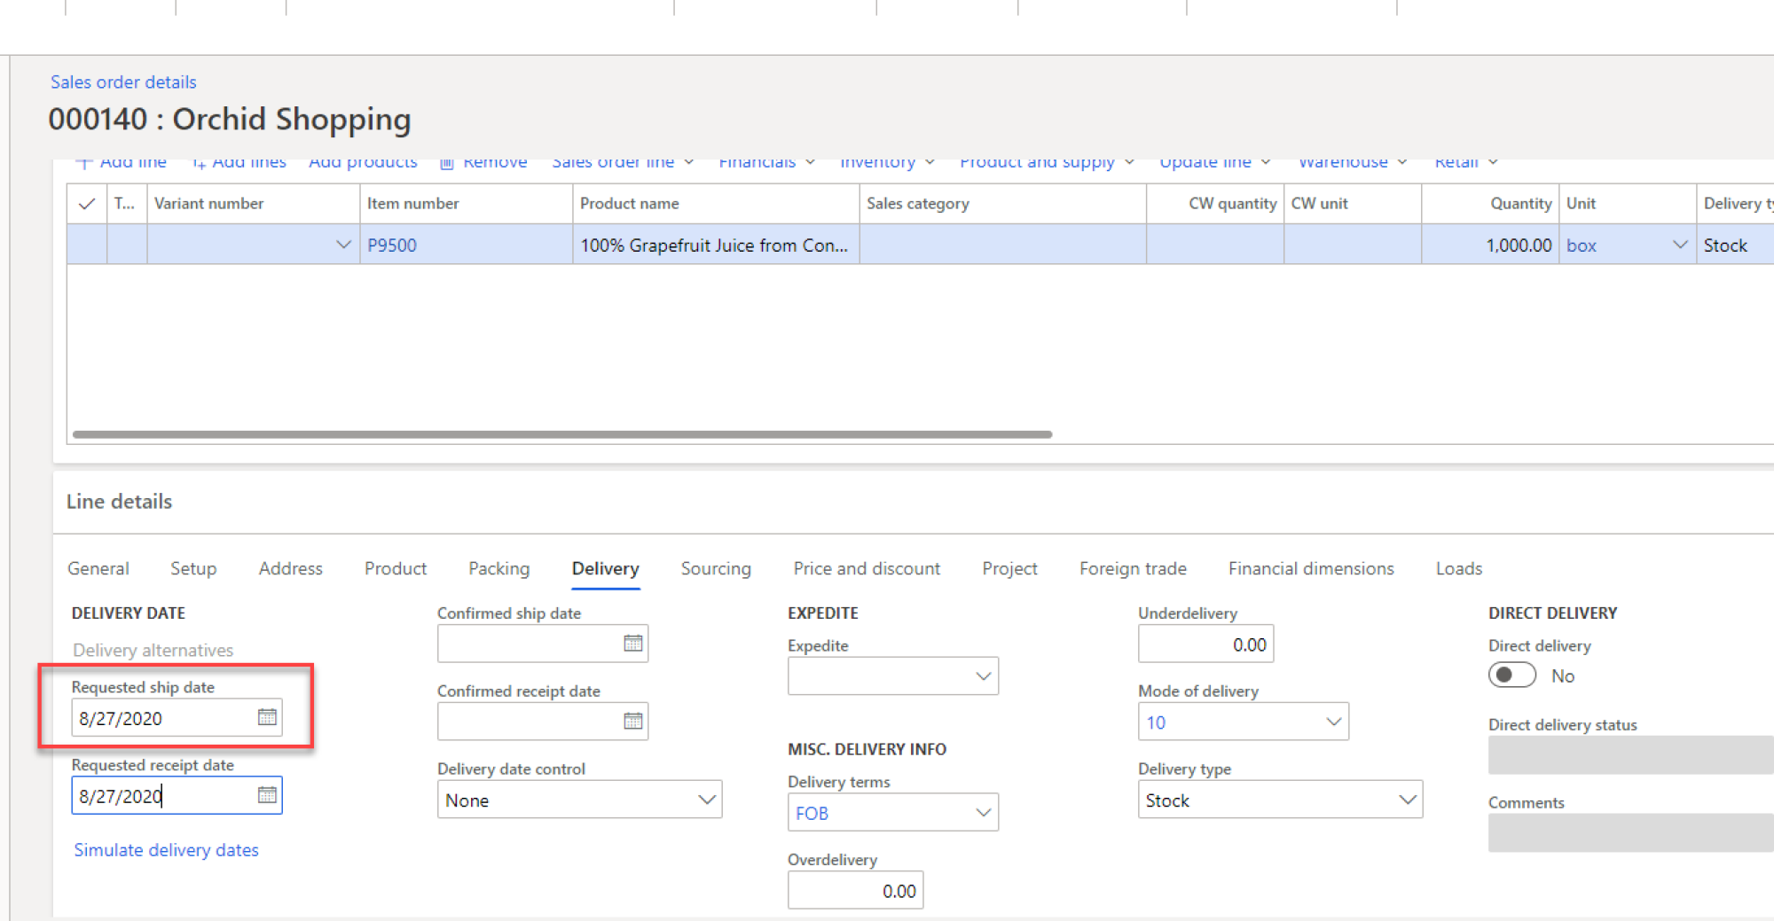Click the Direct delivery status field
The height and width of the screenshot is (921, 1774).
pyautogui.click(x=1630, y=755)
